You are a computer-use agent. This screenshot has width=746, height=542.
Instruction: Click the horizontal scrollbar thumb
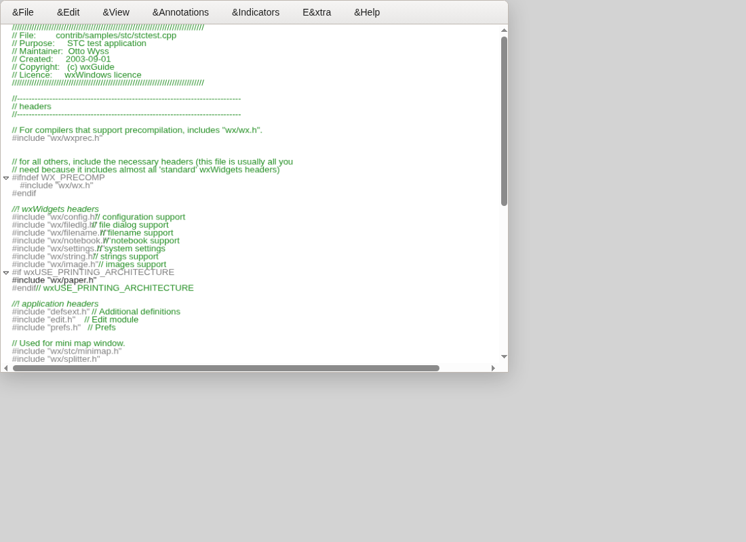click(226, 368)
